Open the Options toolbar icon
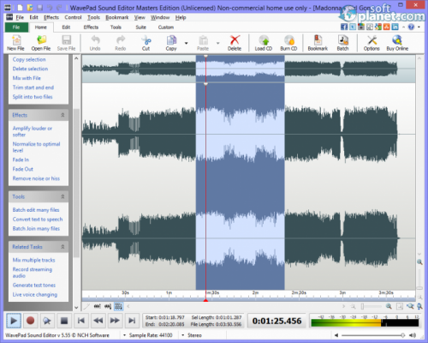428x343 pixels. 372,43
